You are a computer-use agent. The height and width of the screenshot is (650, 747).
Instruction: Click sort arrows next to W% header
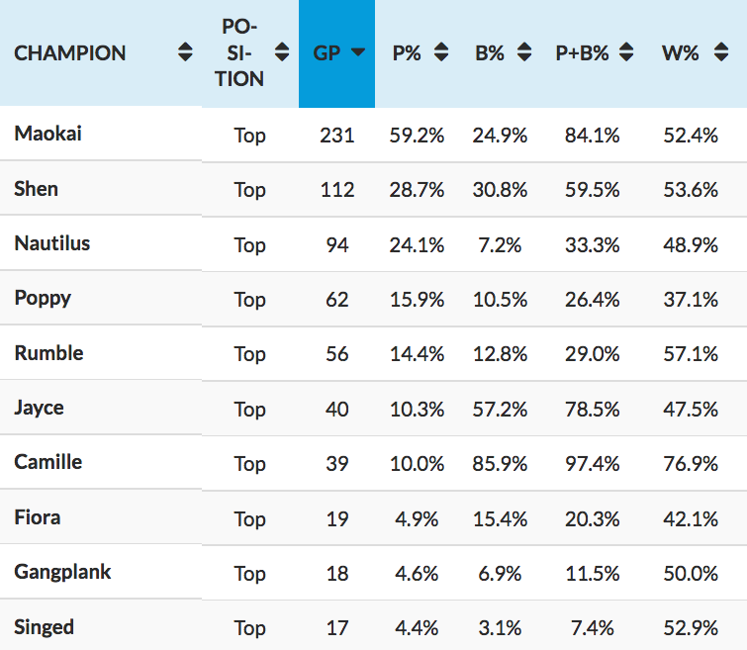tap(718, 53)
